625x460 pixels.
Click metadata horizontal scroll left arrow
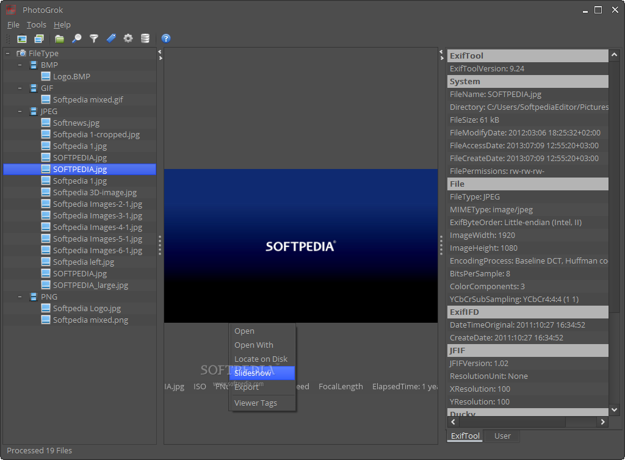point(453,422)
